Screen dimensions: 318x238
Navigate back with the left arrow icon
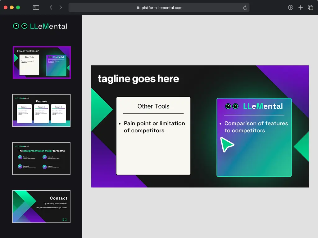click(51, 7)
